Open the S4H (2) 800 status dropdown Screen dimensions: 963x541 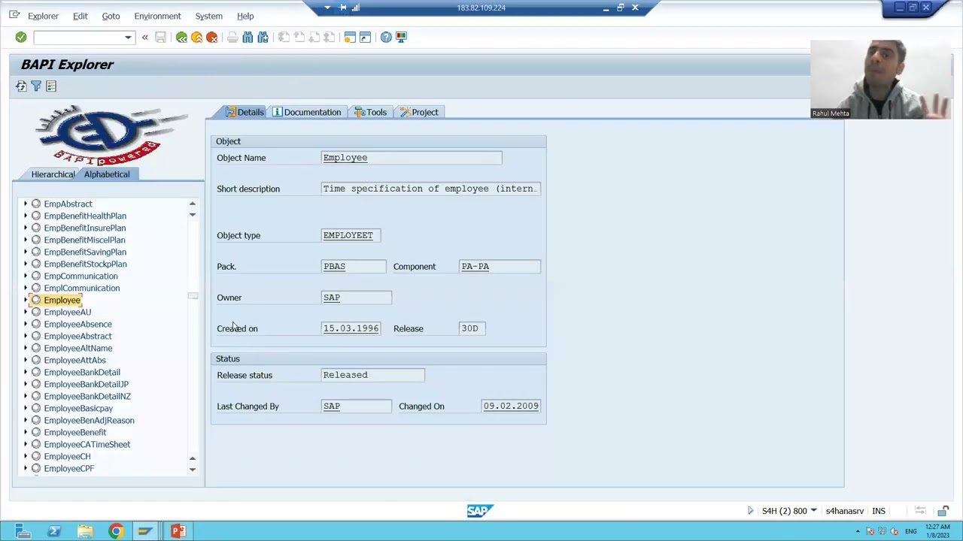[x=813, y=511]
